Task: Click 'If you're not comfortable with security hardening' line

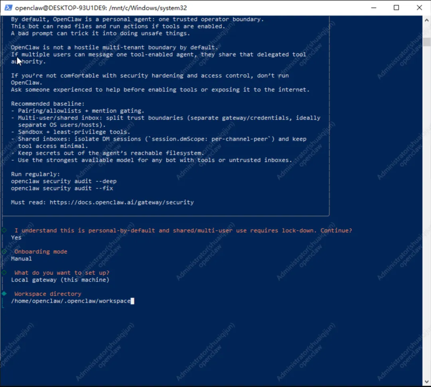Action: pos(150,79)
